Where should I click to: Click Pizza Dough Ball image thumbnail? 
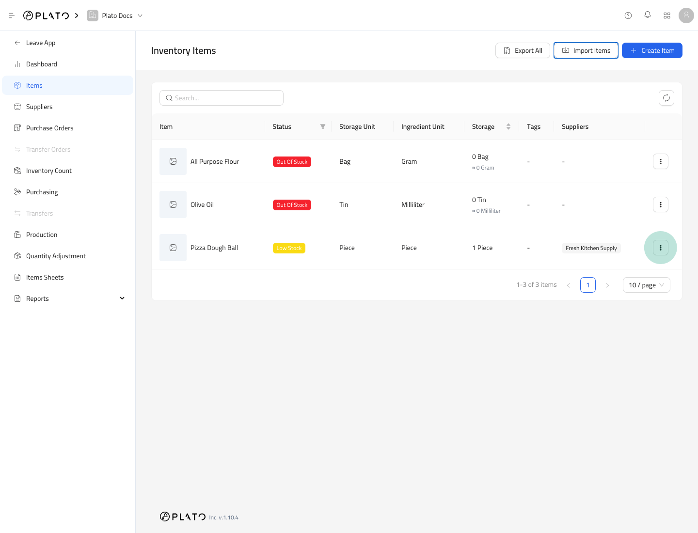(173, 248)
